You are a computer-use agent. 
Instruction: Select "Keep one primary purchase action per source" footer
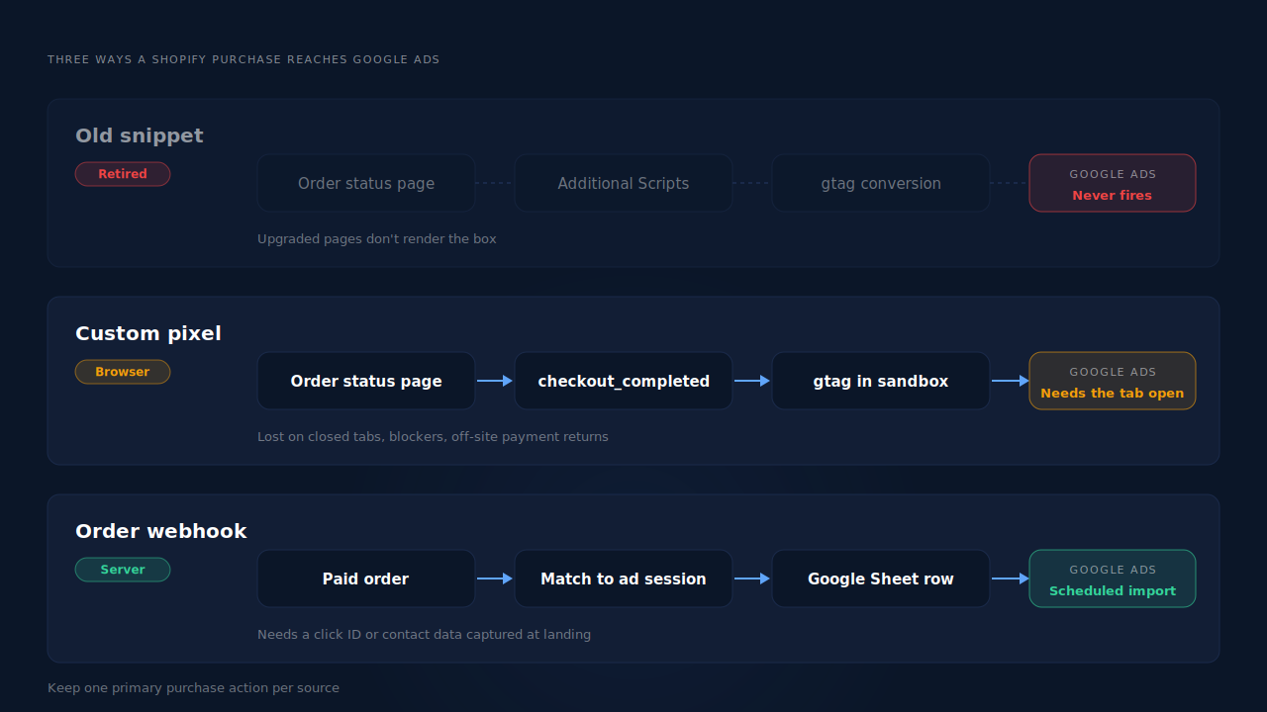193,687
